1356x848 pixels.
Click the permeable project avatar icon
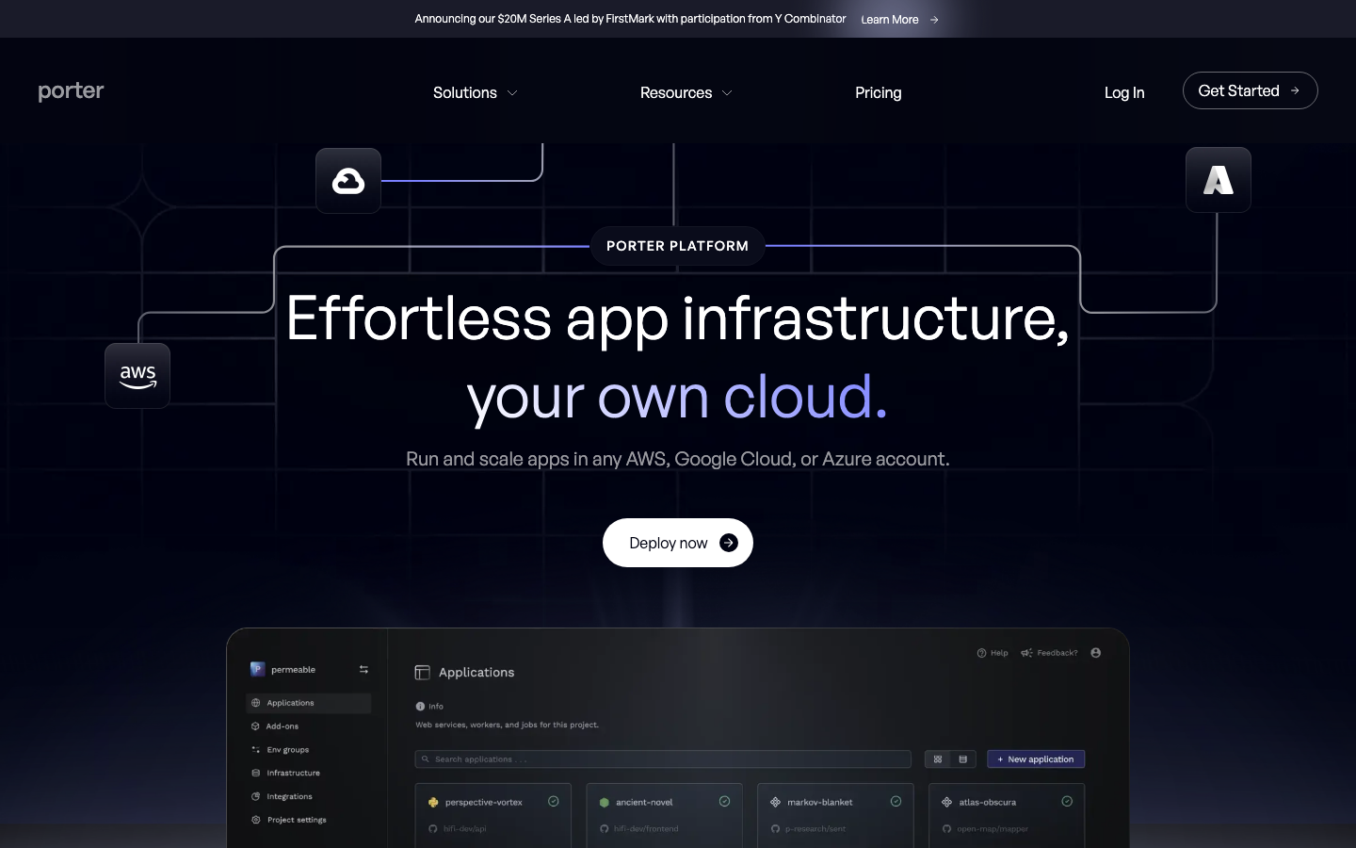pyautogui.click(x=257, y=669)
